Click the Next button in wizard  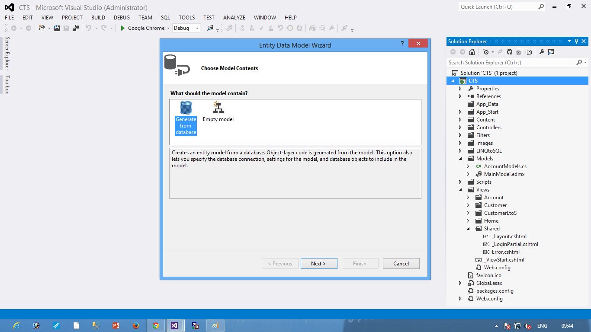(x=319, y=264)
